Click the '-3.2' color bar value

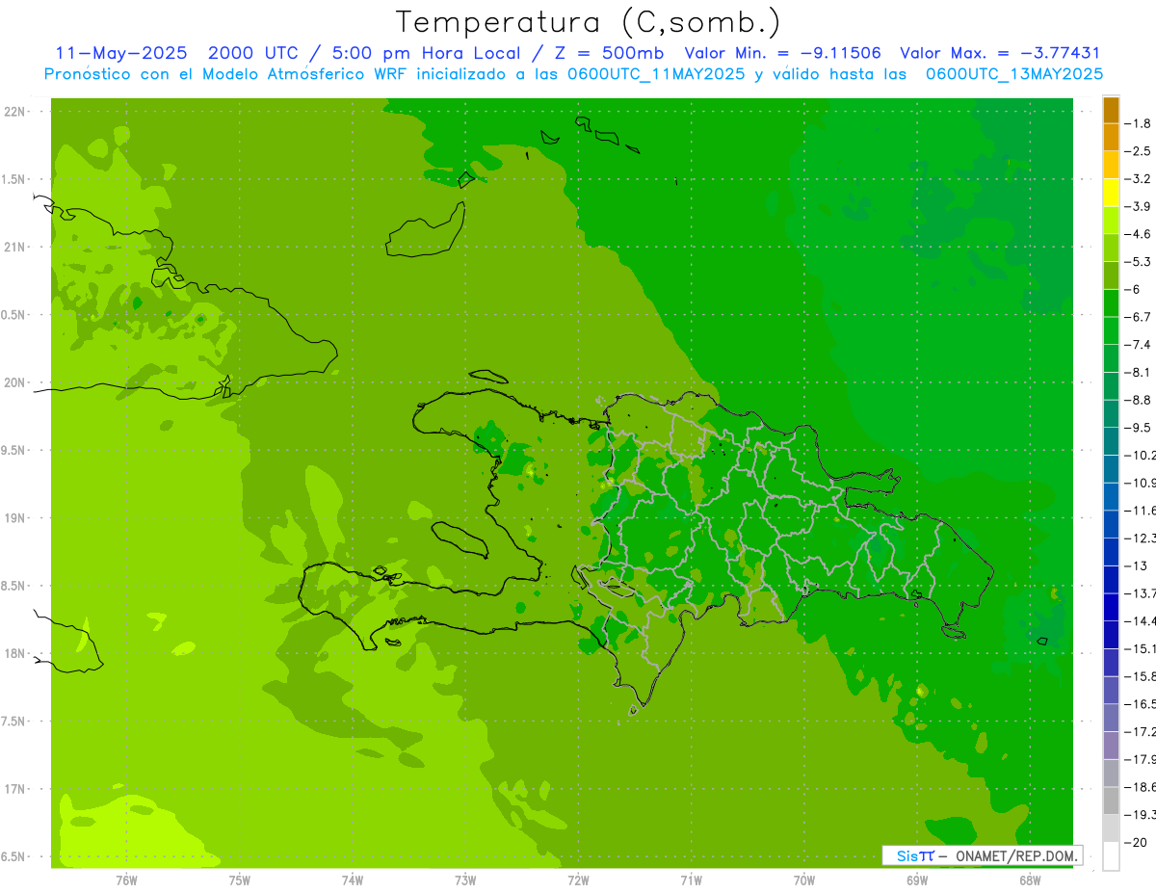coord(1138,179)
